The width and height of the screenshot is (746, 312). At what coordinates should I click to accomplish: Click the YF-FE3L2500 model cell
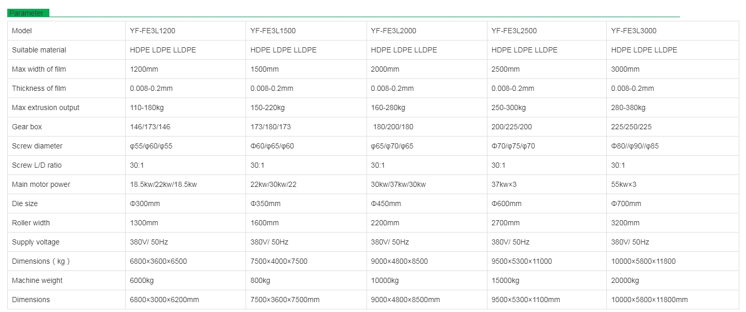click(514, 31)
